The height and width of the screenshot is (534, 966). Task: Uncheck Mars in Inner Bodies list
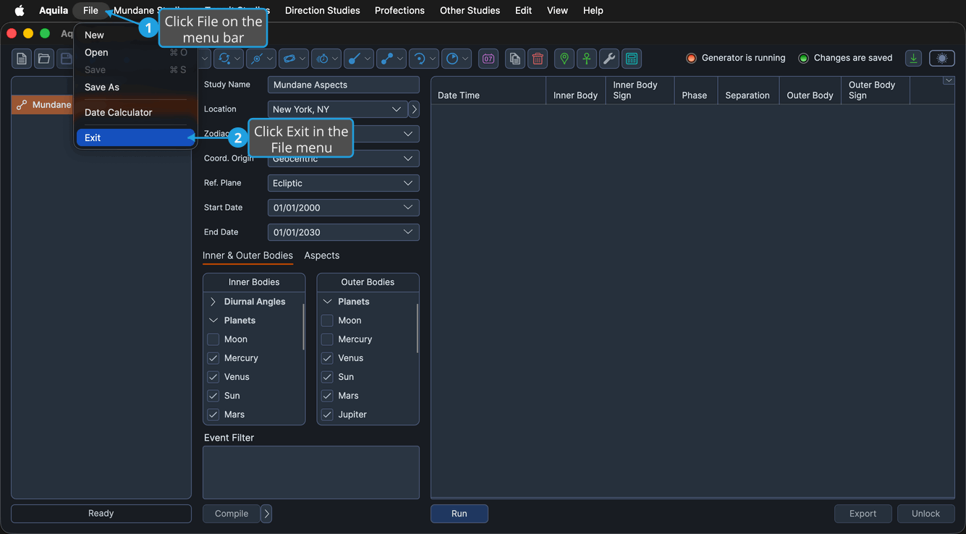(x=213, y=415)
